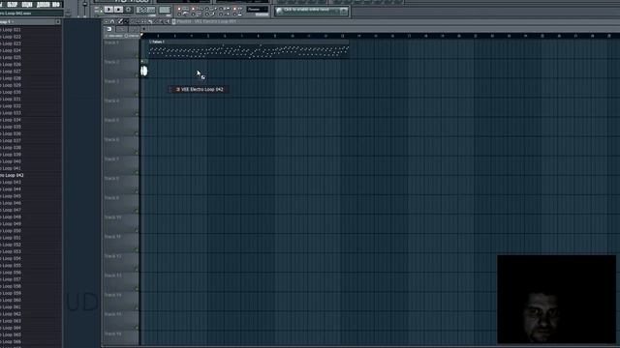Preview Loop 025 in the browser list
The width and height of the screenshot is (620, 348).
[x=11, y=57]
